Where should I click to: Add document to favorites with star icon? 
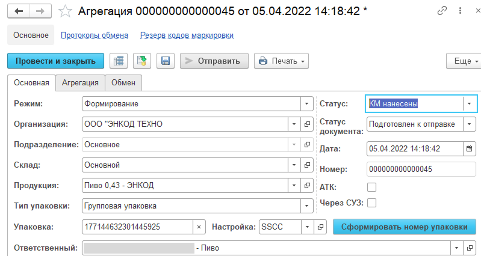coord(67,11)
